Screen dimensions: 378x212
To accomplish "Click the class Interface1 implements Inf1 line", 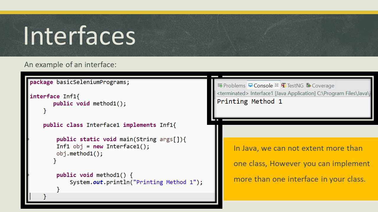I will pyautogui.click(x=110, y=125).
